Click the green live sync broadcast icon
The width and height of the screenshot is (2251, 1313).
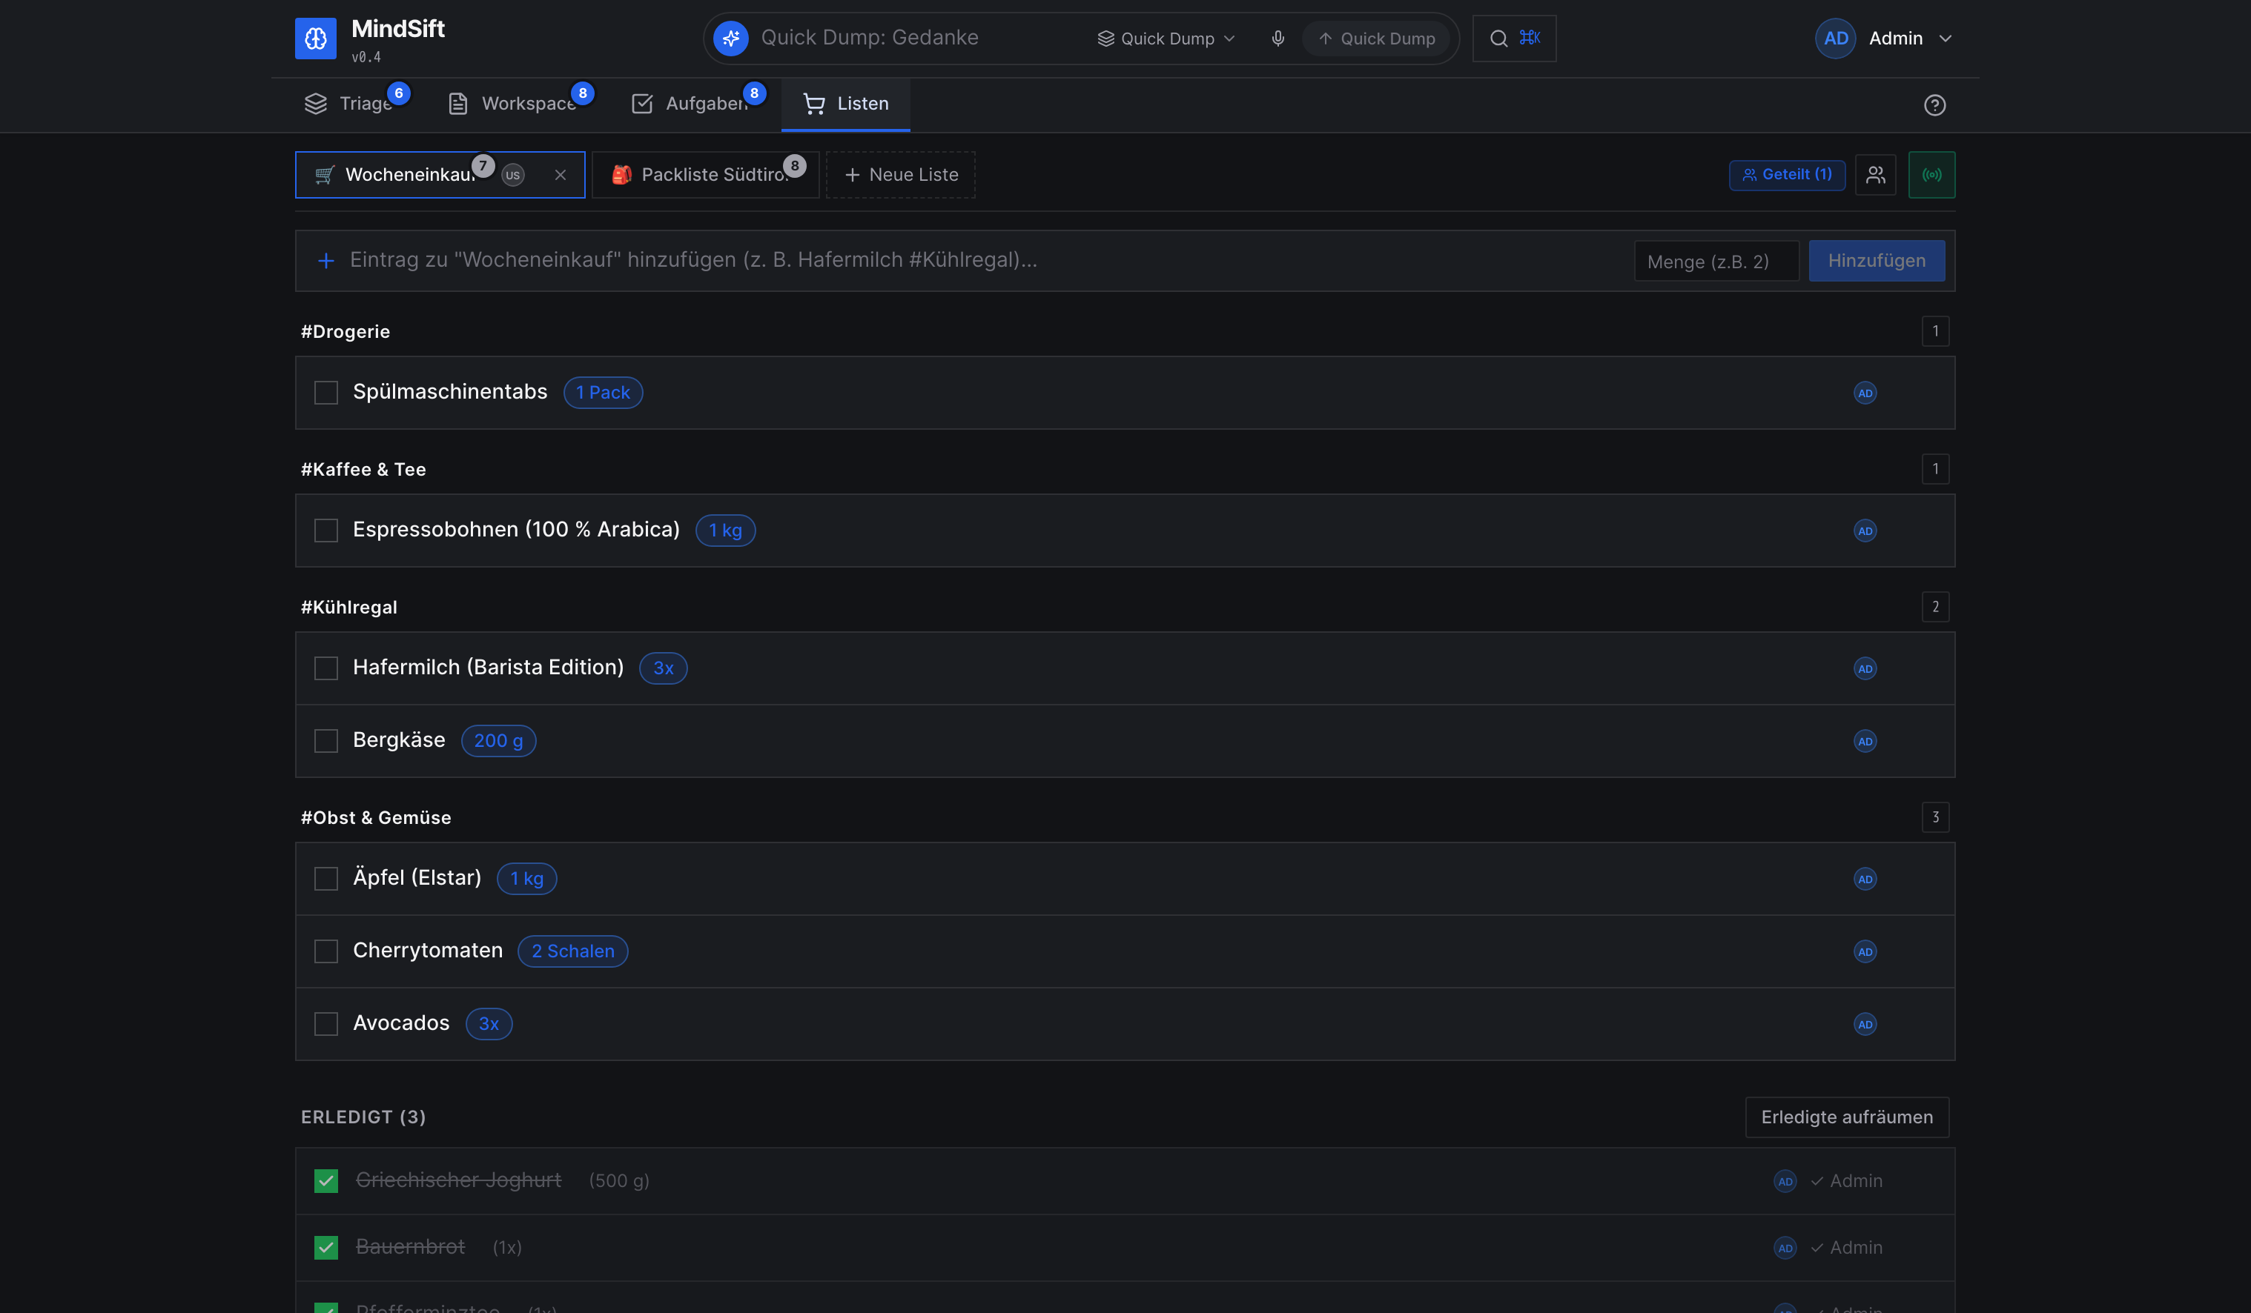point(1931,175)
